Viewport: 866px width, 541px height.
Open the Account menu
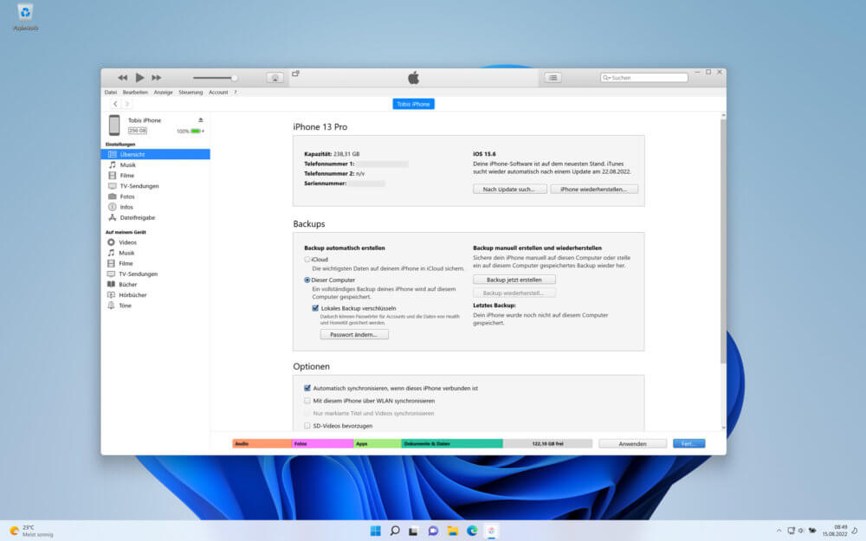click(x=218, y=93)
